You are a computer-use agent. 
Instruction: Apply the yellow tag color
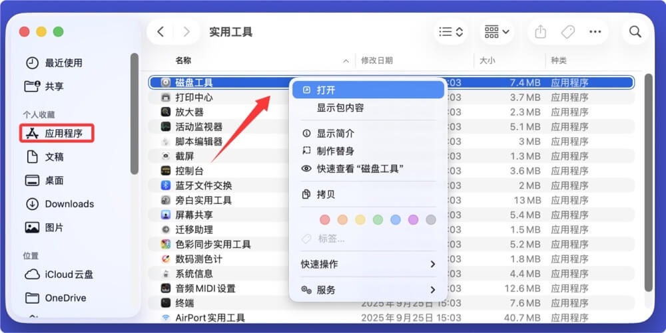pos(360,219)
